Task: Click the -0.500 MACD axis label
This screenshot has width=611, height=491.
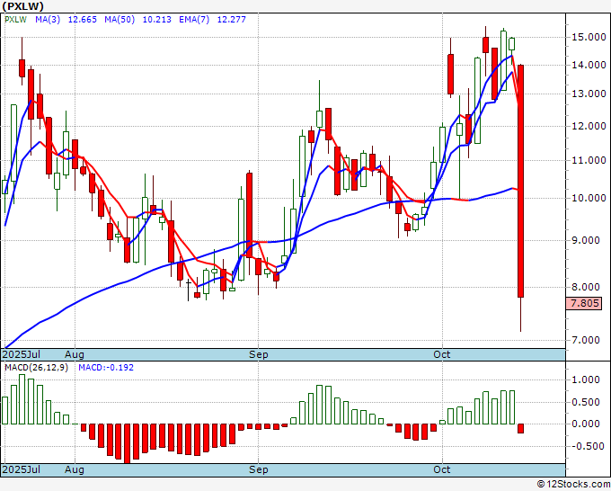Action: pos(587,446)
